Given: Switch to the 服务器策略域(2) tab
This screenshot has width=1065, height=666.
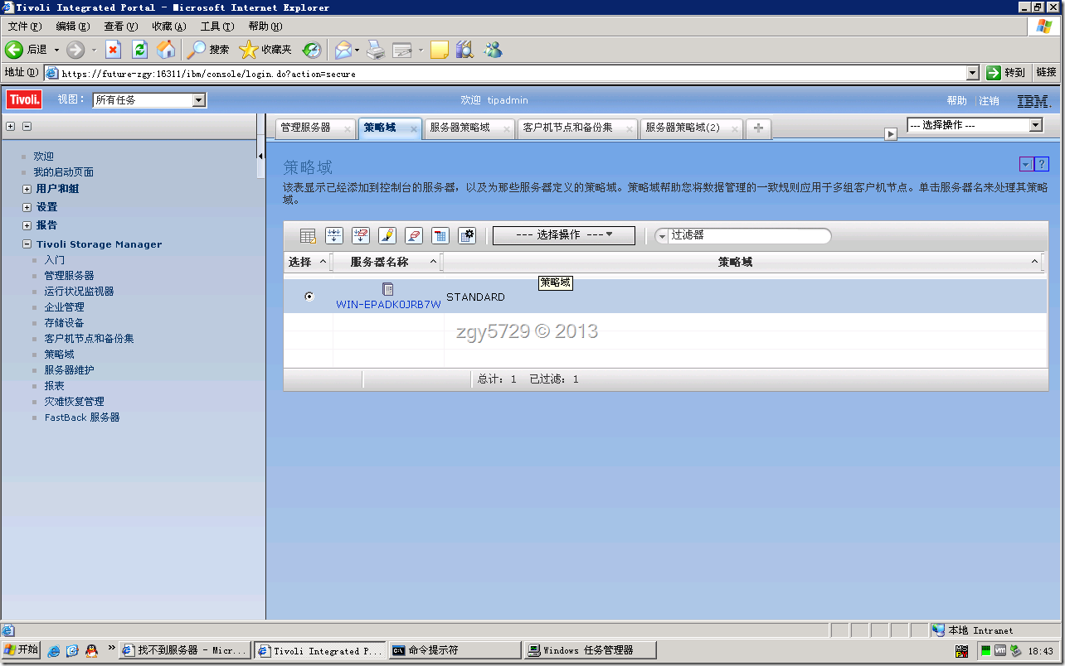Looking at the screenshot, I should [683, 128].
